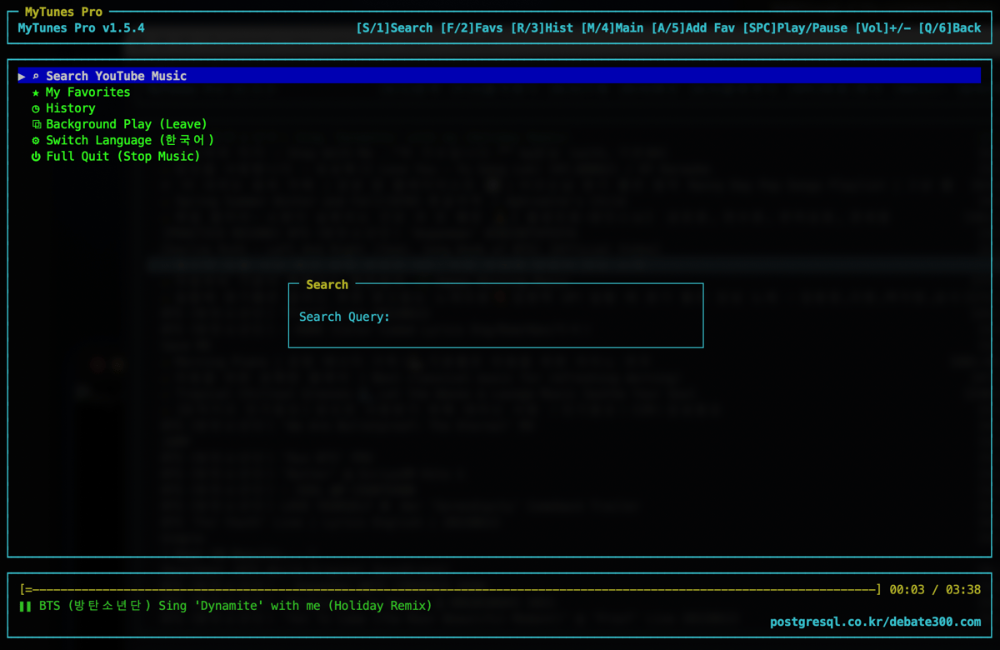Select the Search YouTube Music menu entry
Viewport: 1000px width, 650px height.
pyautogui.click(x=116, y=76)
